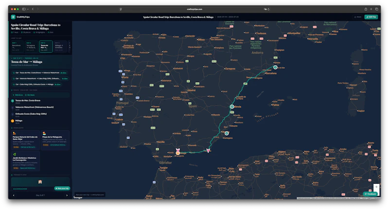Click the accommodation hotel icon

(x=40, y=182)
